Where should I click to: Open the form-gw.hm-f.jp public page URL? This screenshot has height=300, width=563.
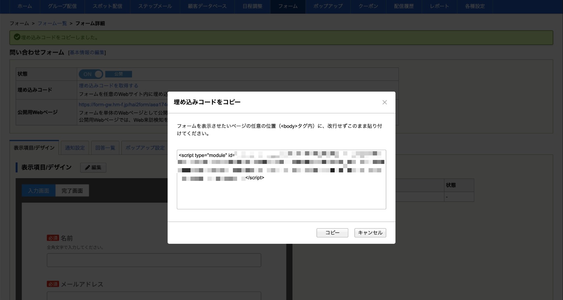[123, 105]
